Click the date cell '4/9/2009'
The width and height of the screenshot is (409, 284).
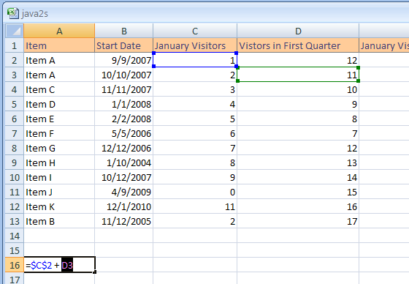click(x=124, y=193)
